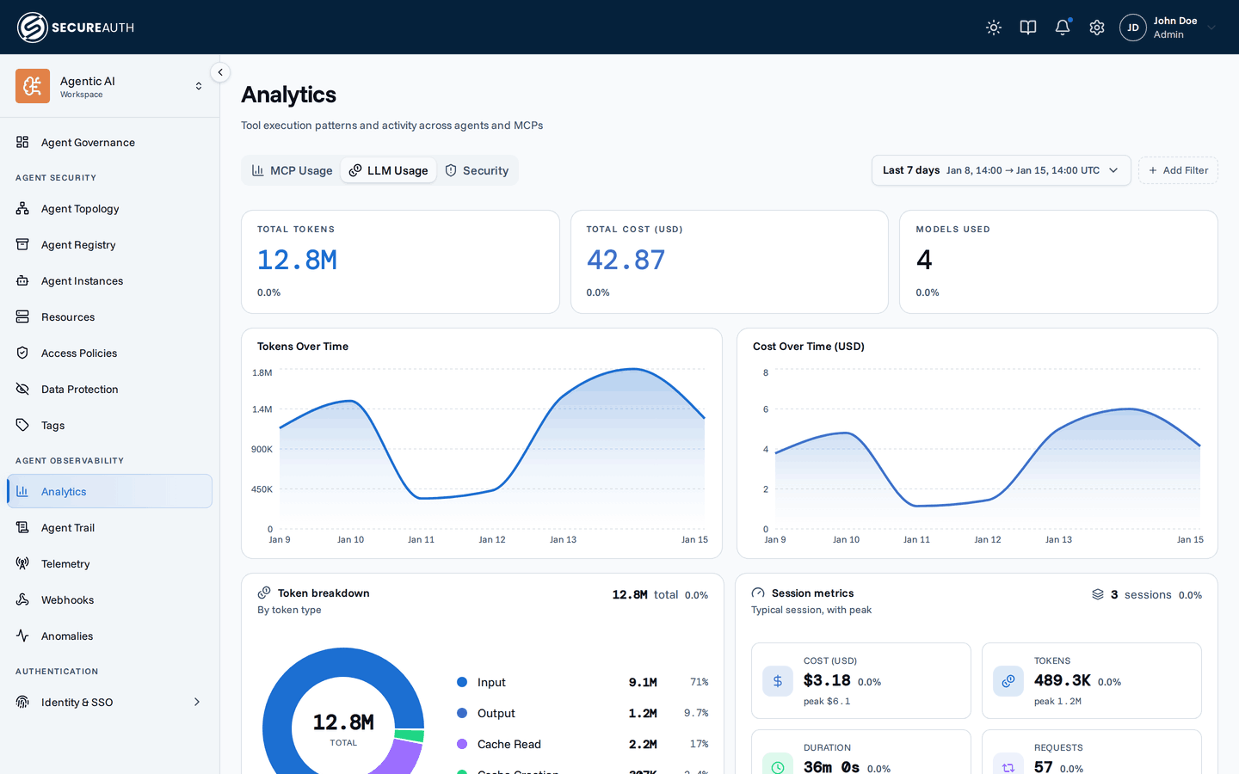The image size is (1239, 774).
Task: Click the Agentic AI workspace brain icon
Action: click(x=33, y=86)
